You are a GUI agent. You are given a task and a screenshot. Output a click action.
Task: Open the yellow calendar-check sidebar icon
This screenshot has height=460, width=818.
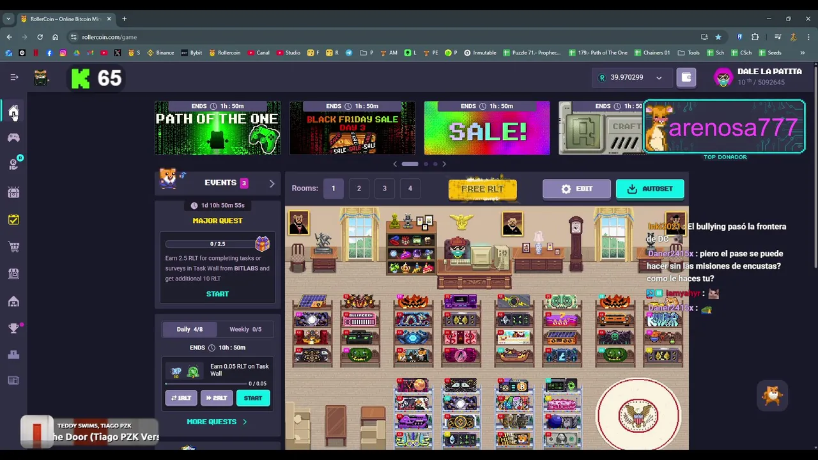13,219
